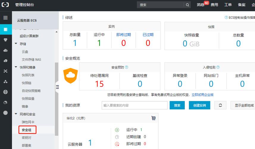
Task: Open 自动快照策略 in sidebar
Action: click(31, 91)
